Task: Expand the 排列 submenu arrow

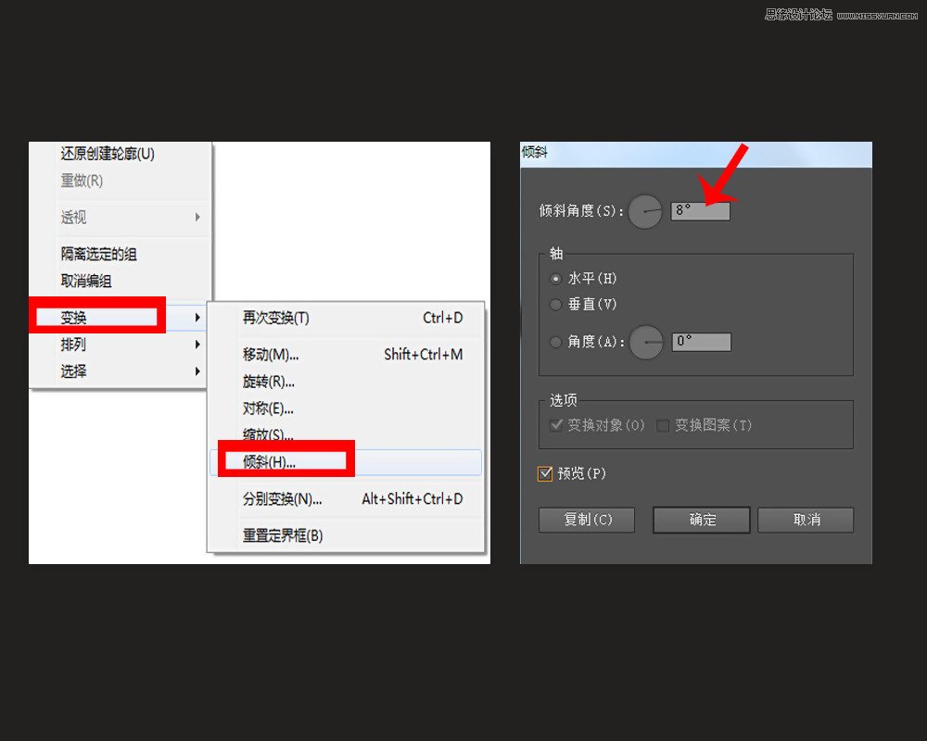Action: coord(197,343)
